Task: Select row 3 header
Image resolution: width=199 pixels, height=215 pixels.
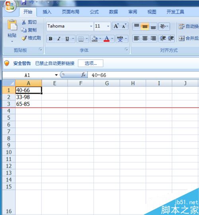Action: [x=9, y=104]
